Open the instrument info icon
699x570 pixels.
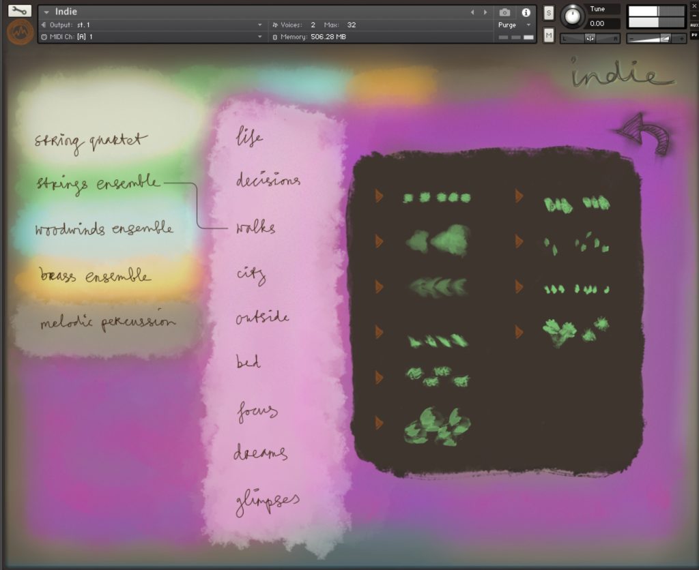526,12
